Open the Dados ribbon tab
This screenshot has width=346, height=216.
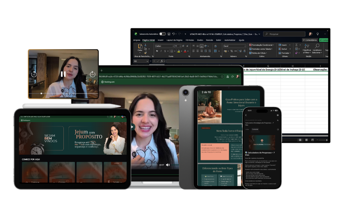(x=200, y=40)
